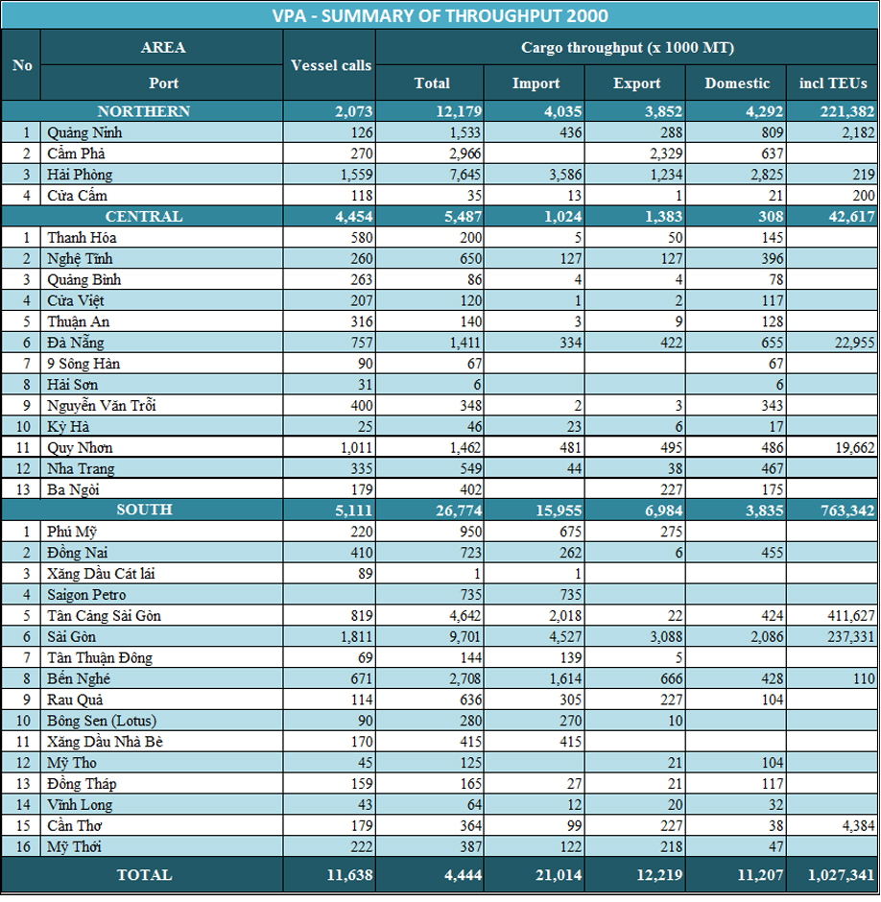Click the TOTAL row label
881x902 pixels.
[144, 875]
